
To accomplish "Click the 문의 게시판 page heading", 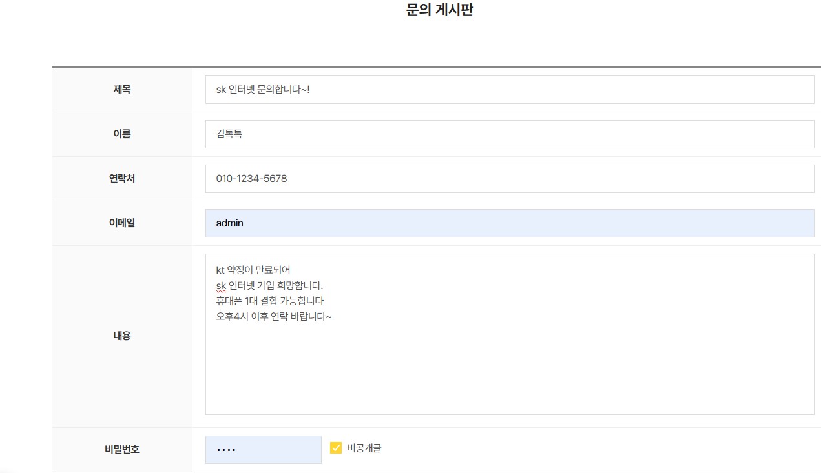I will pyautogui.click(x=440, y=11).
